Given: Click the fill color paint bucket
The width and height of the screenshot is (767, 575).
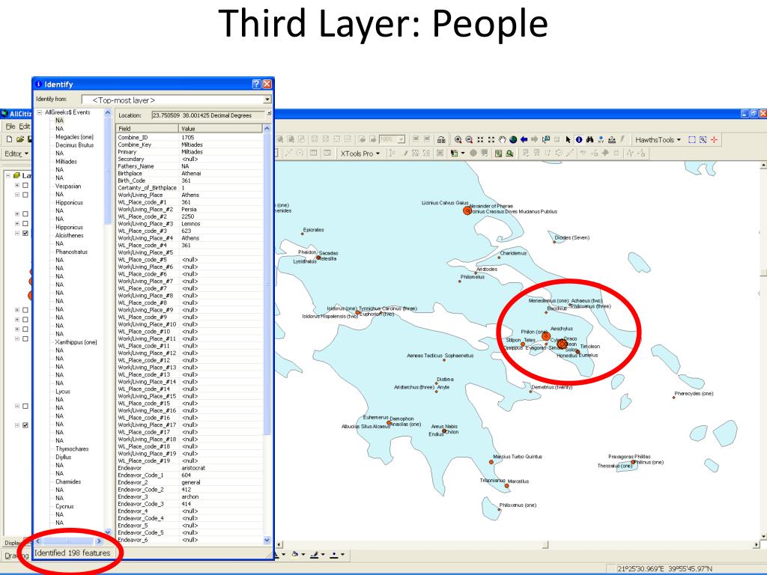Looking at the screenshot, I should point(295,555).
